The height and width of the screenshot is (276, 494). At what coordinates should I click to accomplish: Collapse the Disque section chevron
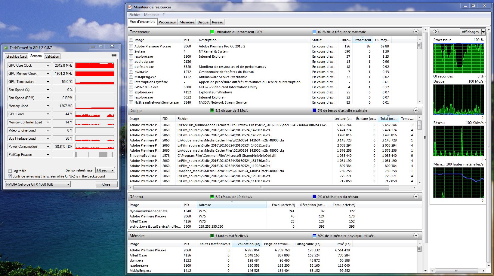click(x=416, y=110)
